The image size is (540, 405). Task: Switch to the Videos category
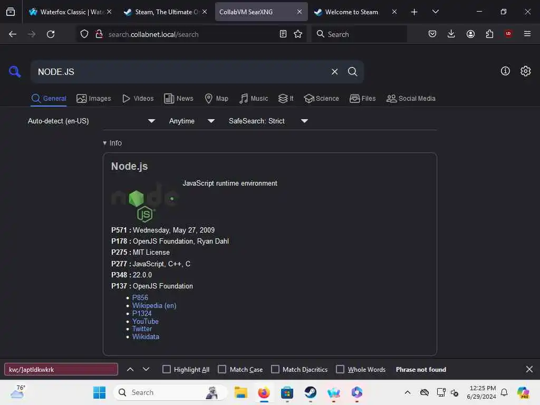138,99
